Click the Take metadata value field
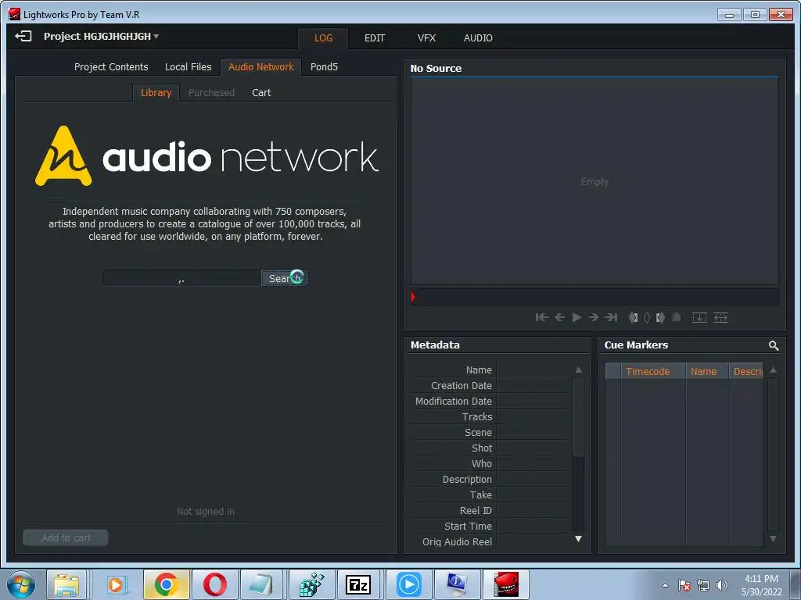Image resolution: width=801 pixels, height=600 pixels. [x=533, y=495]
